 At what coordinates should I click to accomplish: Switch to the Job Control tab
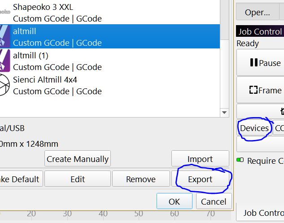pos(262,213)
